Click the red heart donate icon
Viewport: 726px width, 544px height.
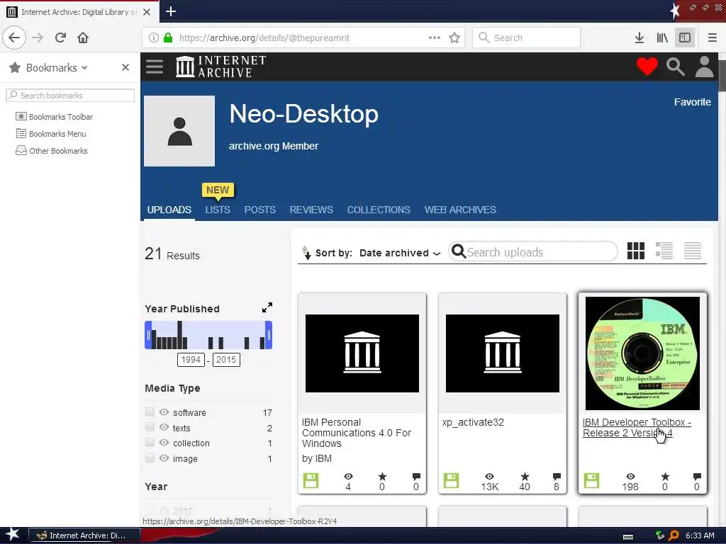[x=647, y=66]
